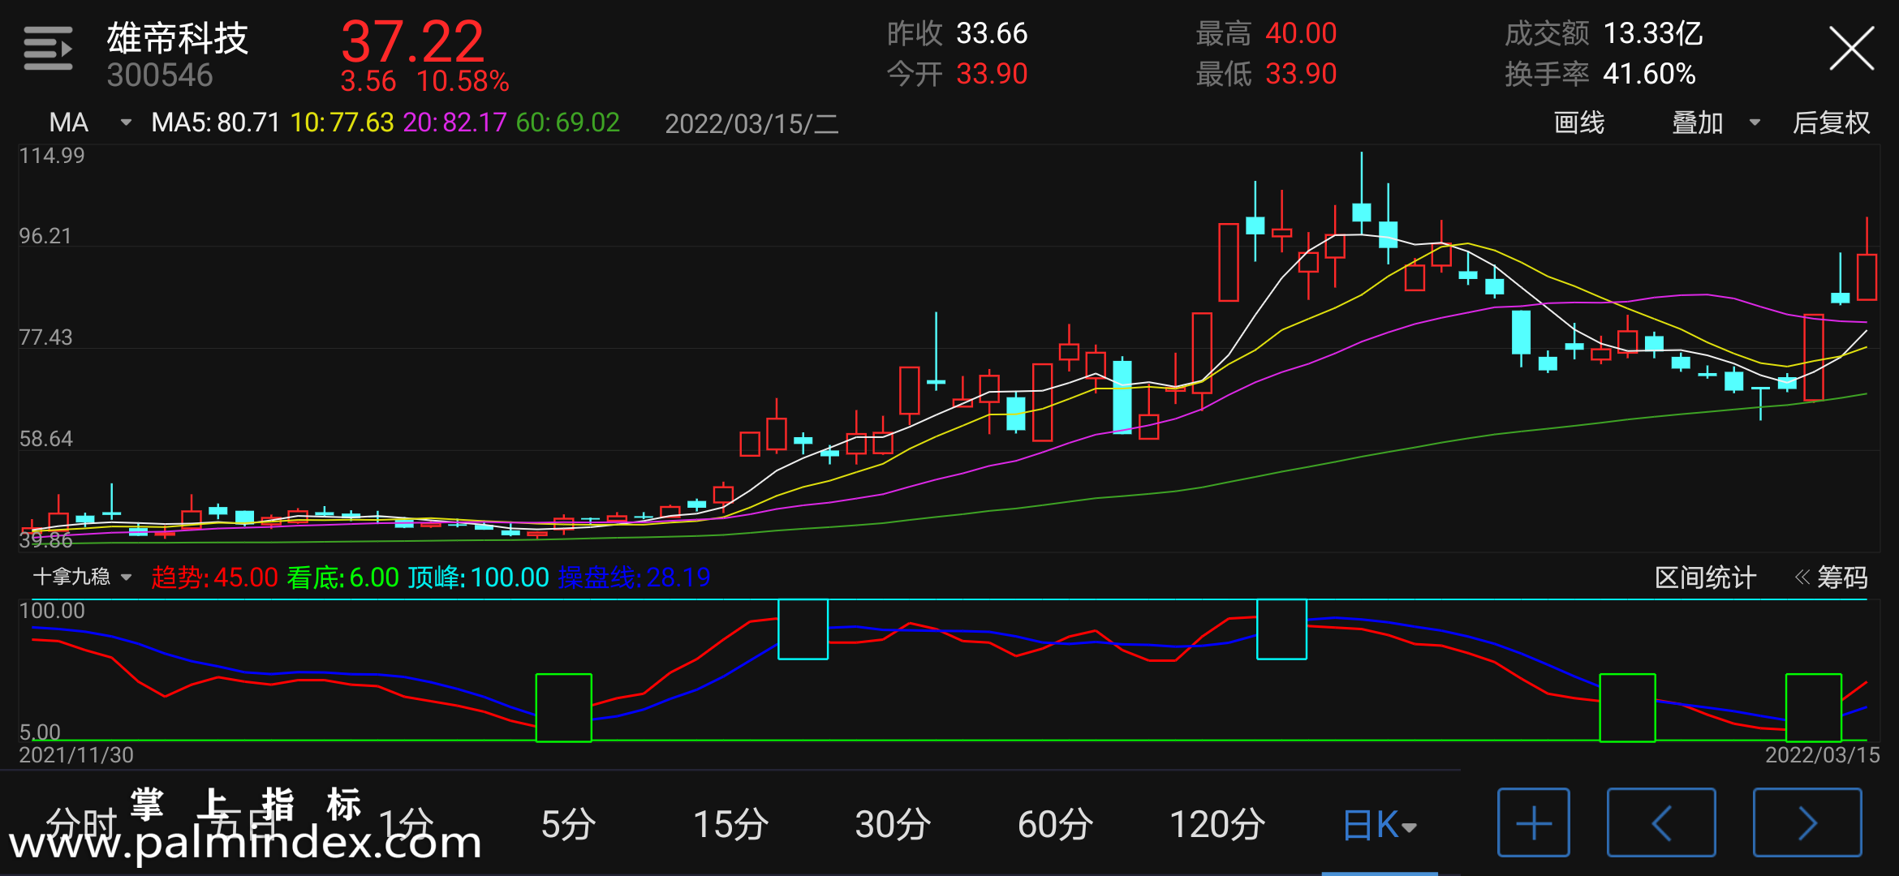This screenshot has width=1899, height=876.
Task: Click the 成交额 13.33亿 value
Action: [x=1604, y=33]
